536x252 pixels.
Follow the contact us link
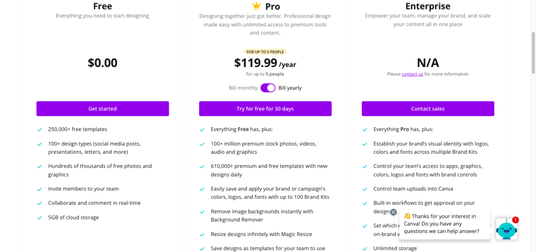(x=412, y=74)
